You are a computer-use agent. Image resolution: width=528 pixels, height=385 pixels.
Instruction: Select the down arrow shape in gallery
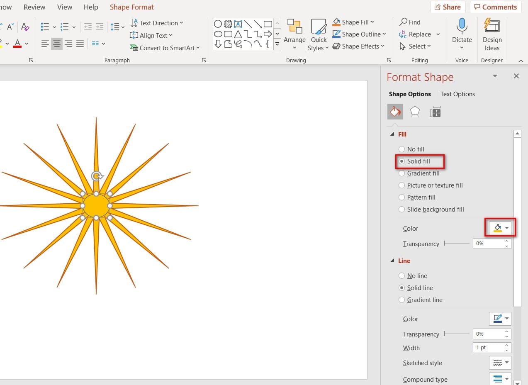tap(218, 44)
